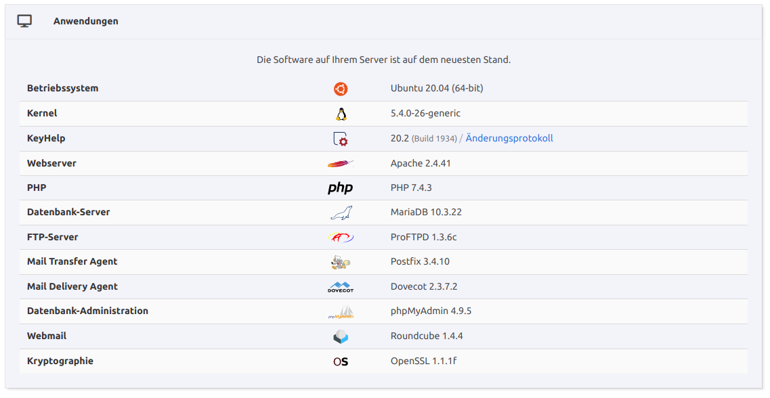
Task: Click the Ubuntu logo icon
Action: point(340,89)
